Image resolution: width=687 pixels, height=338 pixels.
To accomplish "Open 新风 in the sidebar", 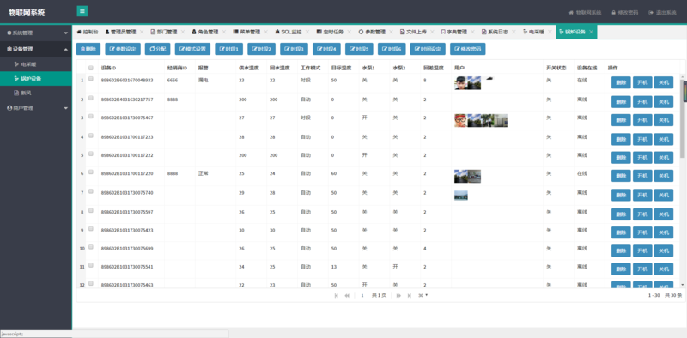I will pos(36,93).
